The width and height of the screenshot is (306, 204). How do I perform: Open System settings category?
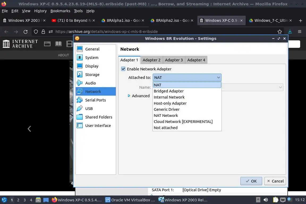point(96,58)
